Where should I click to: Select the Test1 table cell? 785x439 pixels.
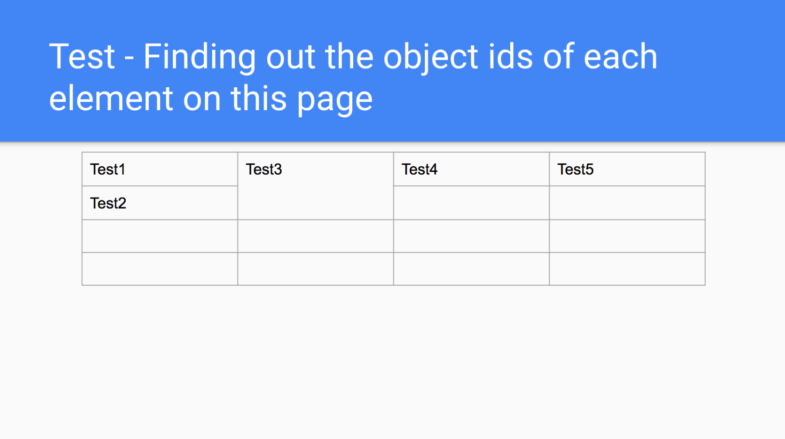[x=160, y=169]
